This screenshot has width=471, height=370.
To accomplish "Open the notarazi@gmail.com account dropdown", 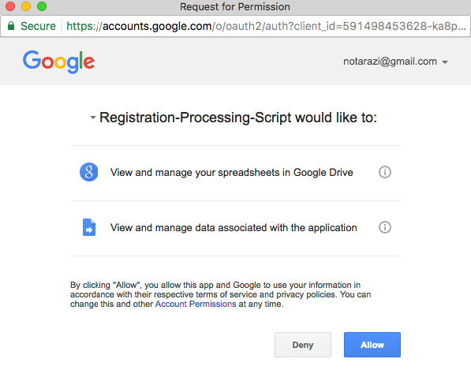I will pos(395,62).
